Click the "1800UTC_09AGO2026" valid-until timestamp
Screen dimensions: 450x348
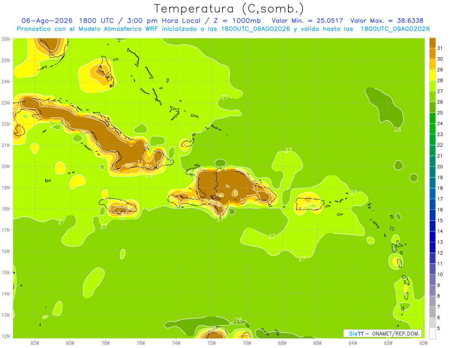(x=395, y=29)
